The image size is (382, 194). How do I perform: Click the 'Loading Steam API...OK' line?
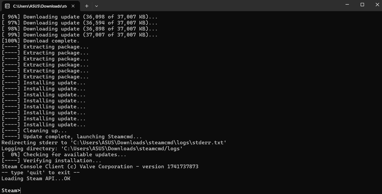coord(36,179)
